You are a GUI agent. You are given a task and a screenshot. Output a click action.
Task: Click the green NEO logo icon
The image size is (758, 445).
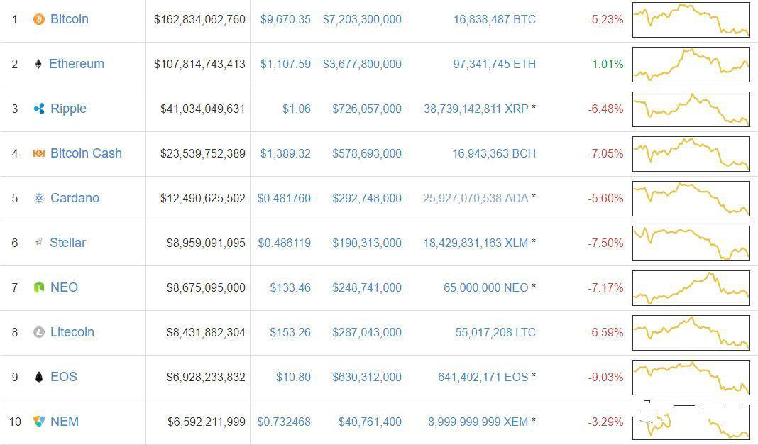[39, 287]
